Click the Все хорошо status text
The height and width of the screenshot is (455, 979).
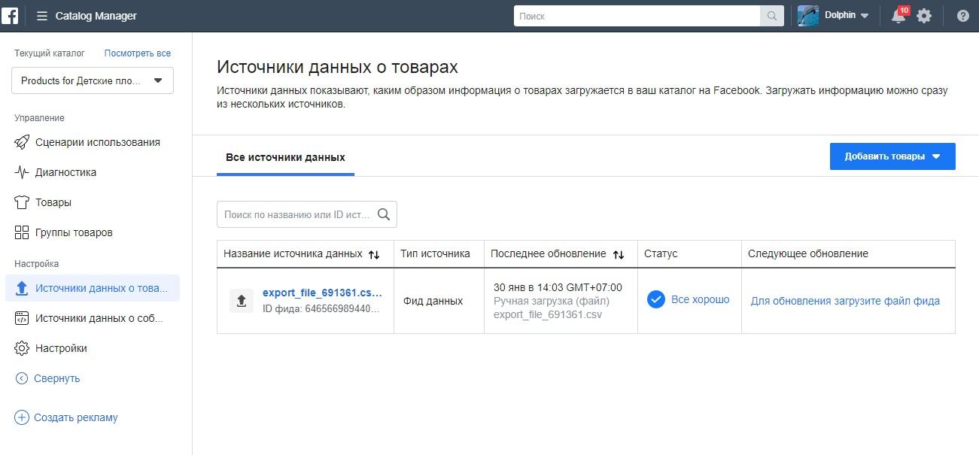coord(701,299)
